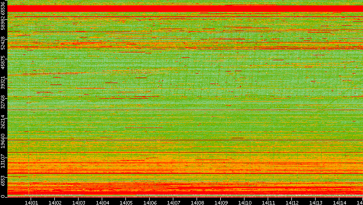The image size is (363, 205).
Task: Click the 6553 port axis label
Action: (x=3, y=180)
